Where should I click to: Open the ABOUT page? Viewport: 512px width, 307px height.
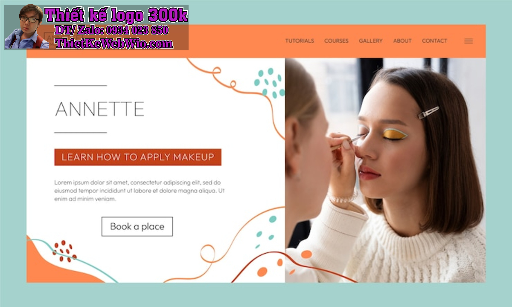402,41
